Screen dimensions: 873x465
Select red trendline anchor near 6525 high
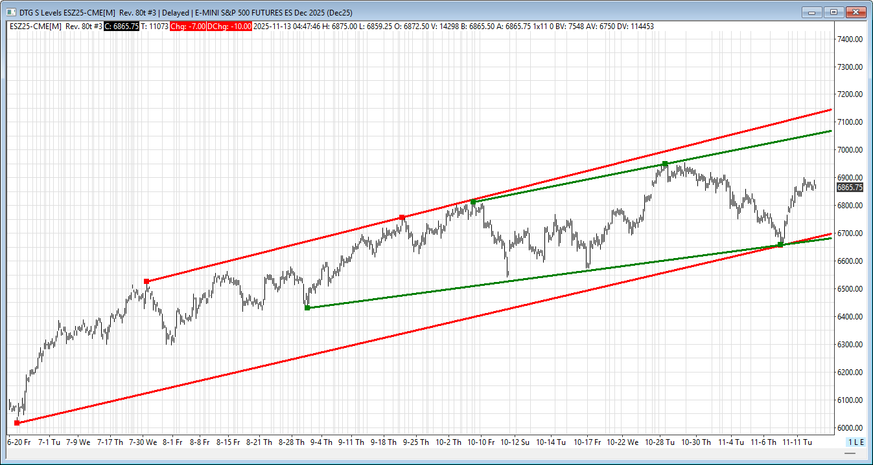coord(146,281)
